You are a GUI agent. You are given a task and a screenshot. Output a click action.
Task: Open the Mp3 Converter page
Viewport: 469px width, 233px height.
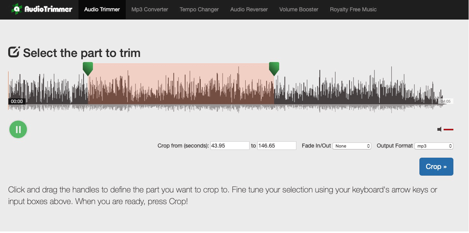(150, 9)
